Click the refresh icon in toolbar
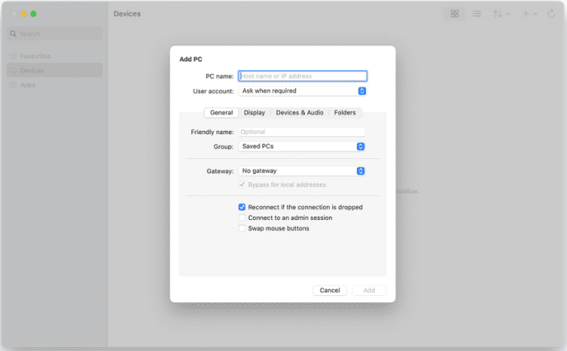567x351 pixels. pyautogui.click(x=551, y=14)
